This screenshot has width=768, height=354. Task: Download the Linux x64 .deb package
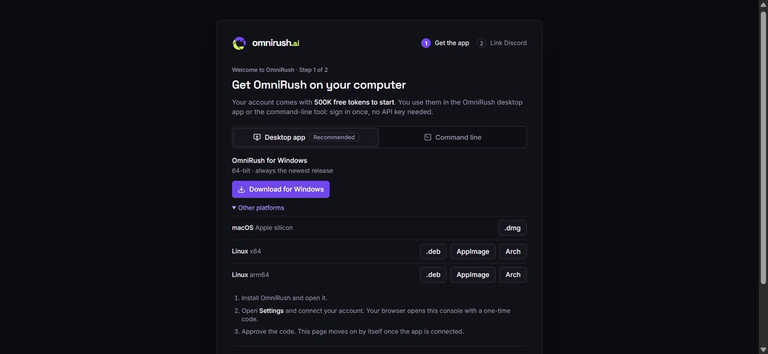tap(433, 251)
